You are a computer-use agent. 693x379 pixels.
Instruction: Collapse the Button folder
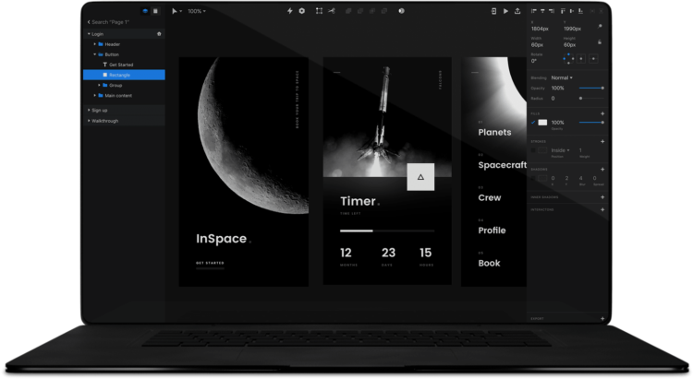coord(94,54)
